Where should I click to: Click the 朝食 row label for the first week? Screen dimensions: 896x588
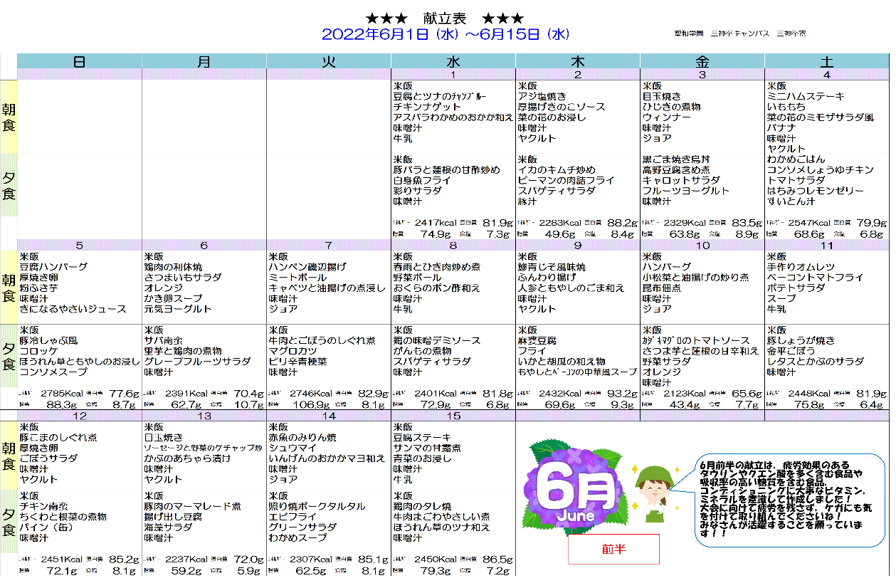(8, 117)
